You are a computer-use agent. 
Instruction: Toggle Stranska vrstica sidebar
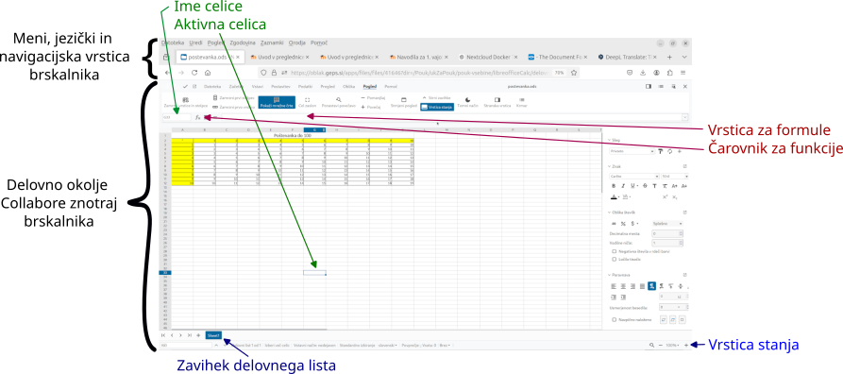point(497,102)
